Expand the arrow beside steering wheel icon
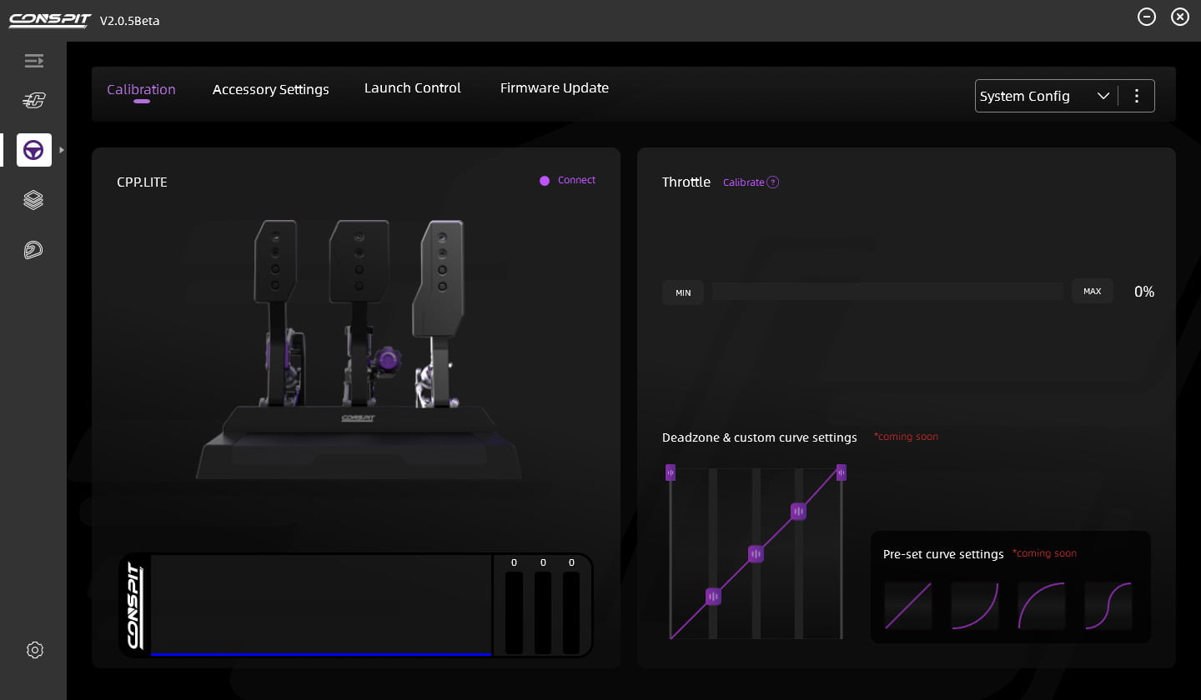 pyautogui.click(x=62, y=150)
